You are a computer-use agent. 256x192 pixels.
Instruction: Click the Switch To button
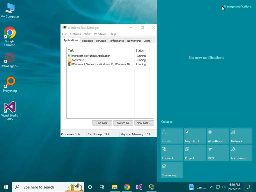click(x=123, y=123)
